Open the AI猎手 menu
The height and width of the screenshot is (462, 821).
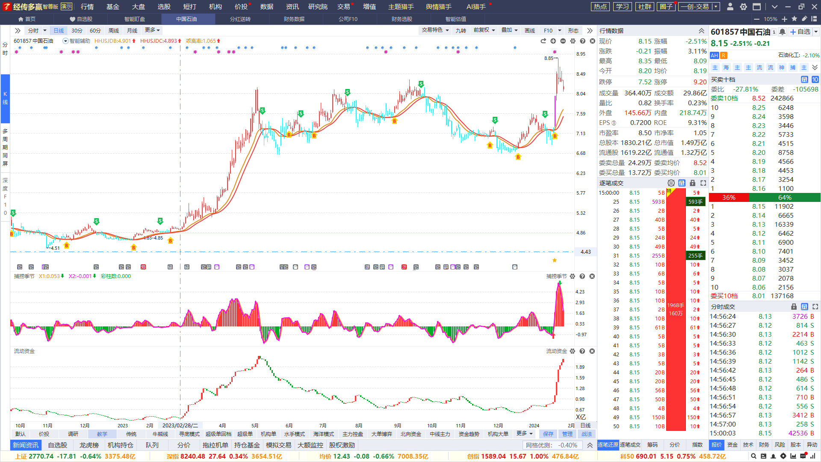pos(476,7)
